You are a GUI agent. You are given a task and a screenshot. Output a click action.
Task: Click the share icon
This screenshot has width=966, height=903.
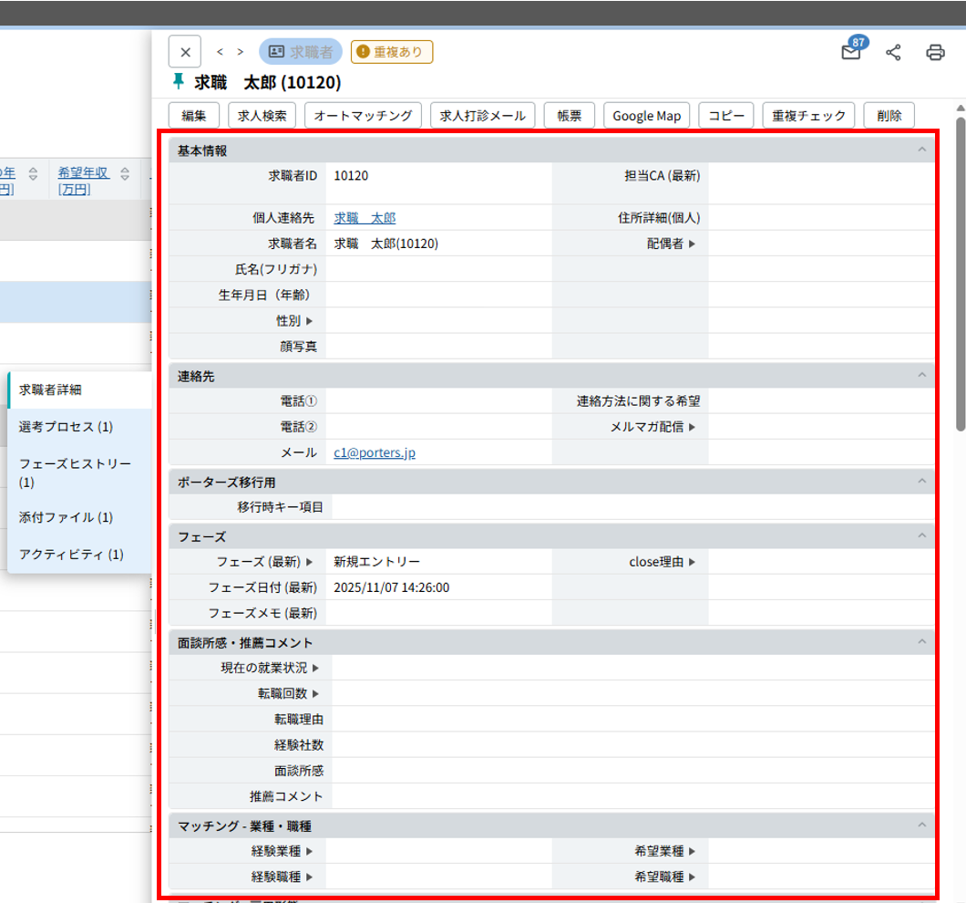pos(893,53)
